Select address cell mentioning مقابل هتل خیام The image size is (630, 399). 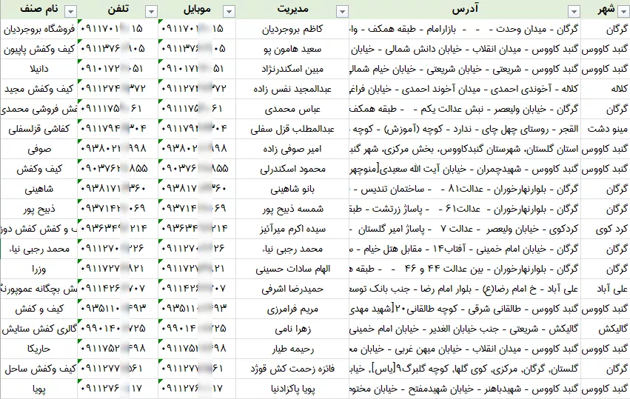coord(465,249)
